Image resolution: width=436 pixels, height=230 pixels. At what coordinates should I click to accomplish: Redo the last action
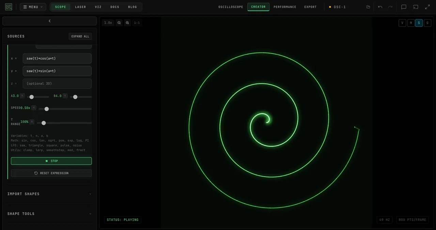390,7
